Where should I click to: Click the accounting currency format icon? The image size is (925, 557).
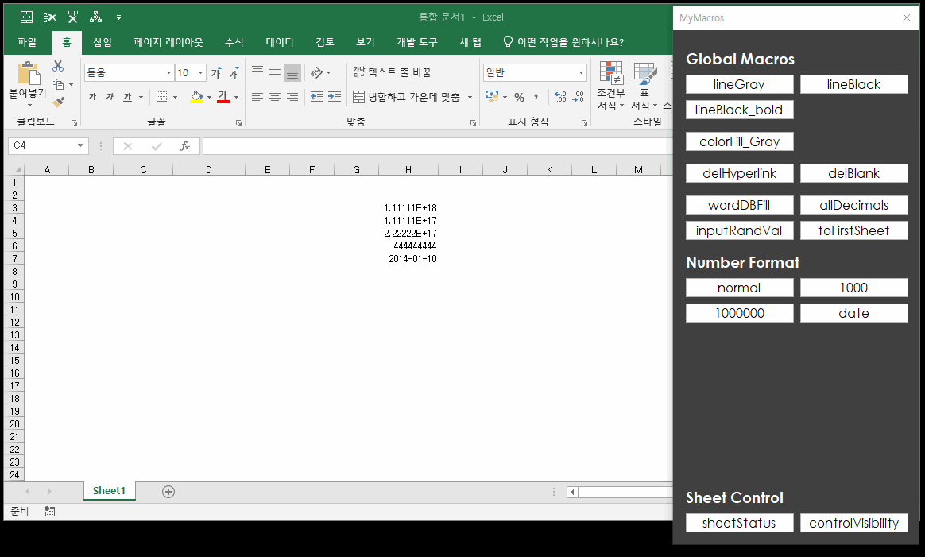point(491,97)
